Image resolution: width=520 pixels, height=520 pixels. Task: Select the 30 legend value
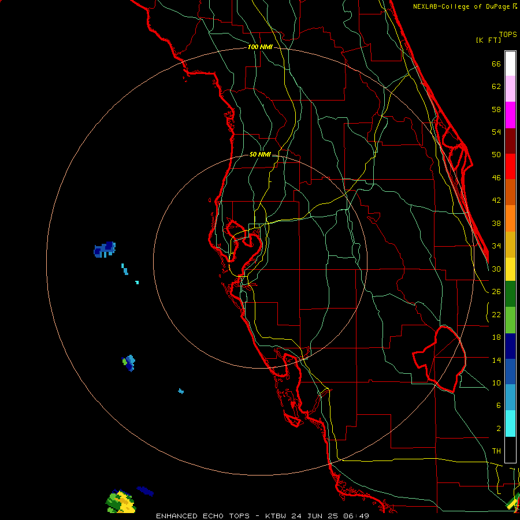(x=496, y=269)
